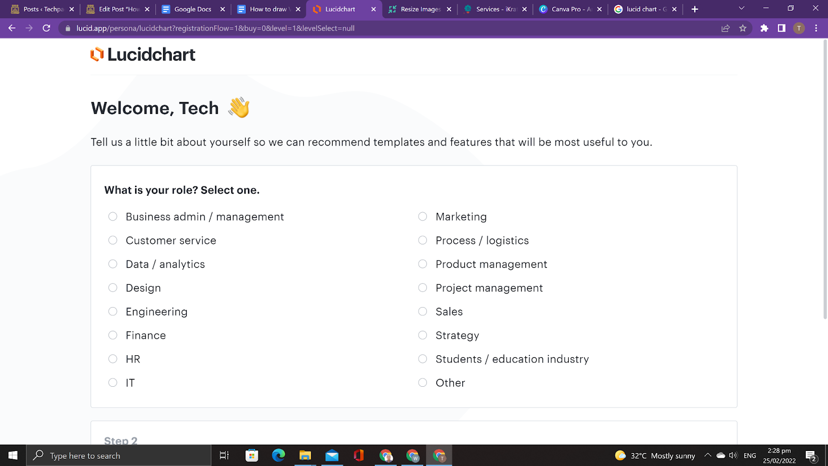Image resolution: width=828 pixels, height=466 pixels.
Task: Reload the current page
Action: point(47,28)
